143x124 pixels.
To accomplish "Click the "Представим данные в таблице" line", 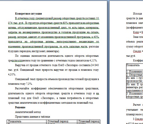I will (x=33, y=117).
